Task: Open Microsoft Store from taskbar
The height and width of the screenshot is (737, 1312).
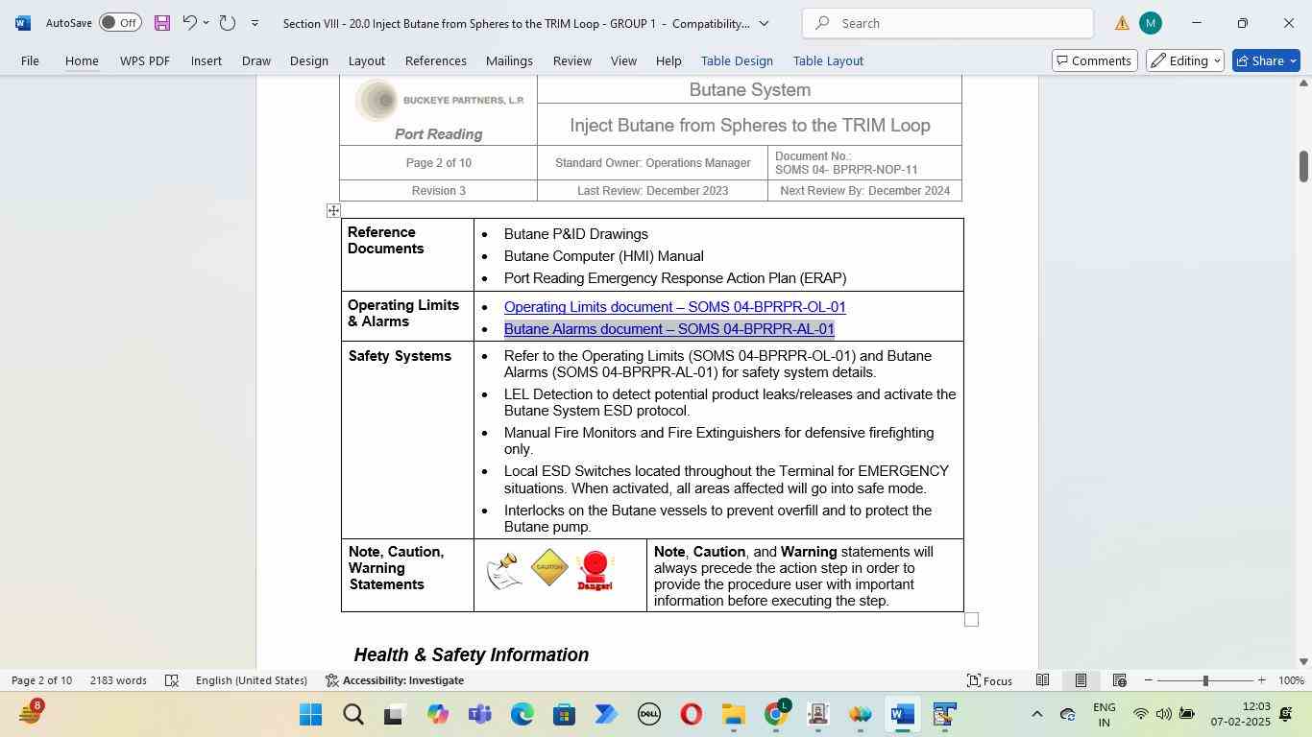Action: click(x=564, y=715)
